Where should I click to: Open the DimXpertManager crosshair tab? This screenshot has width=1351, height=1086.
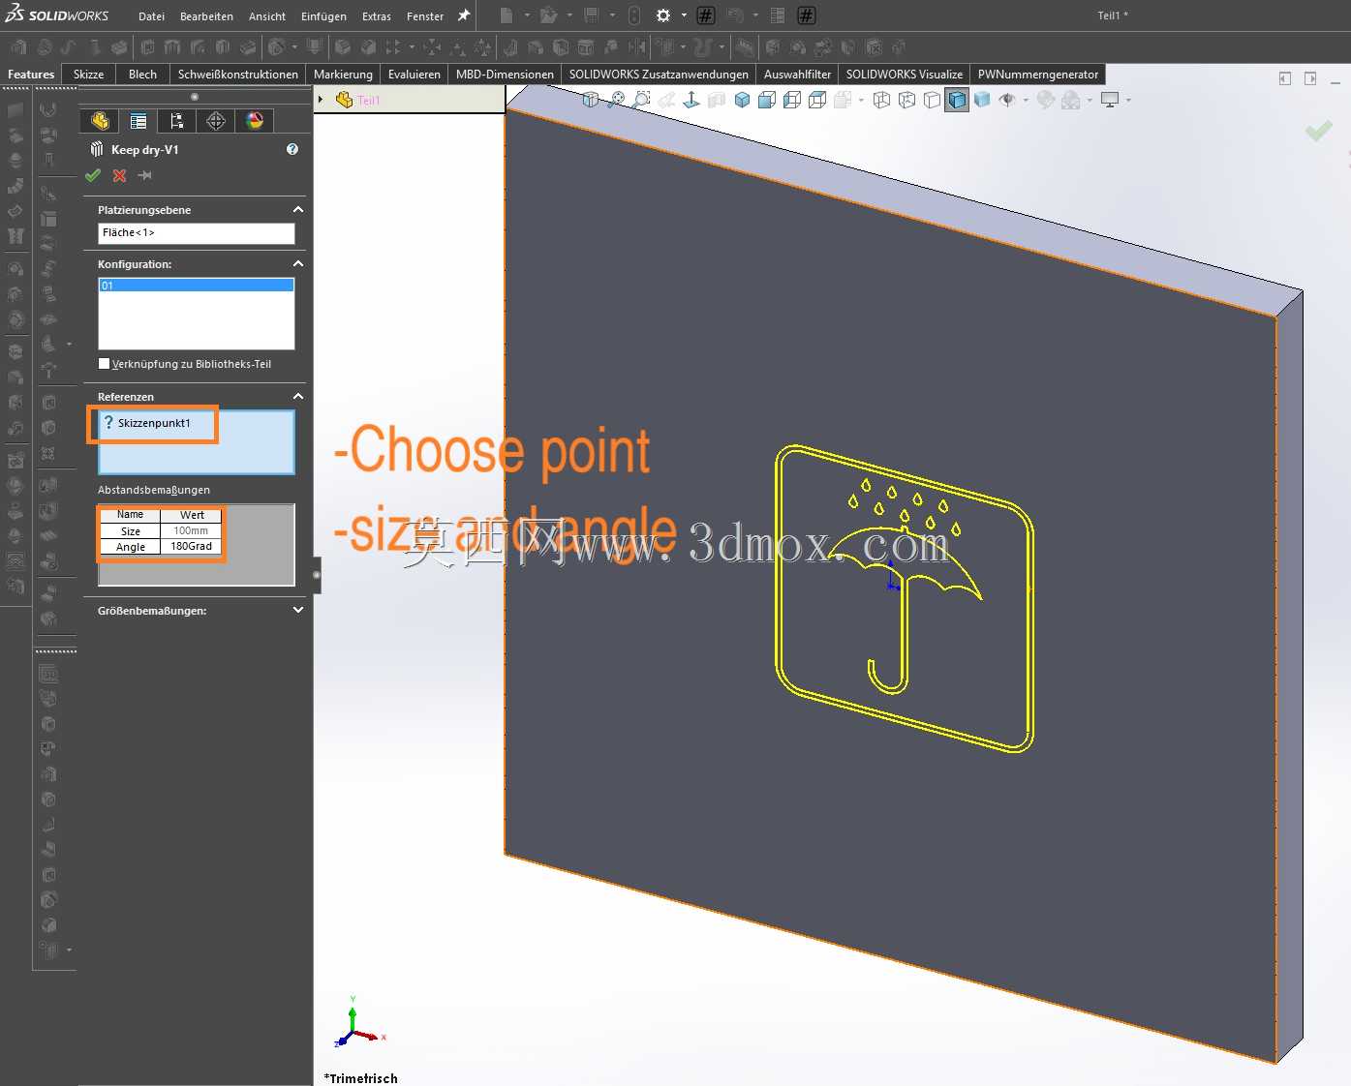click(x=216, y=120)
